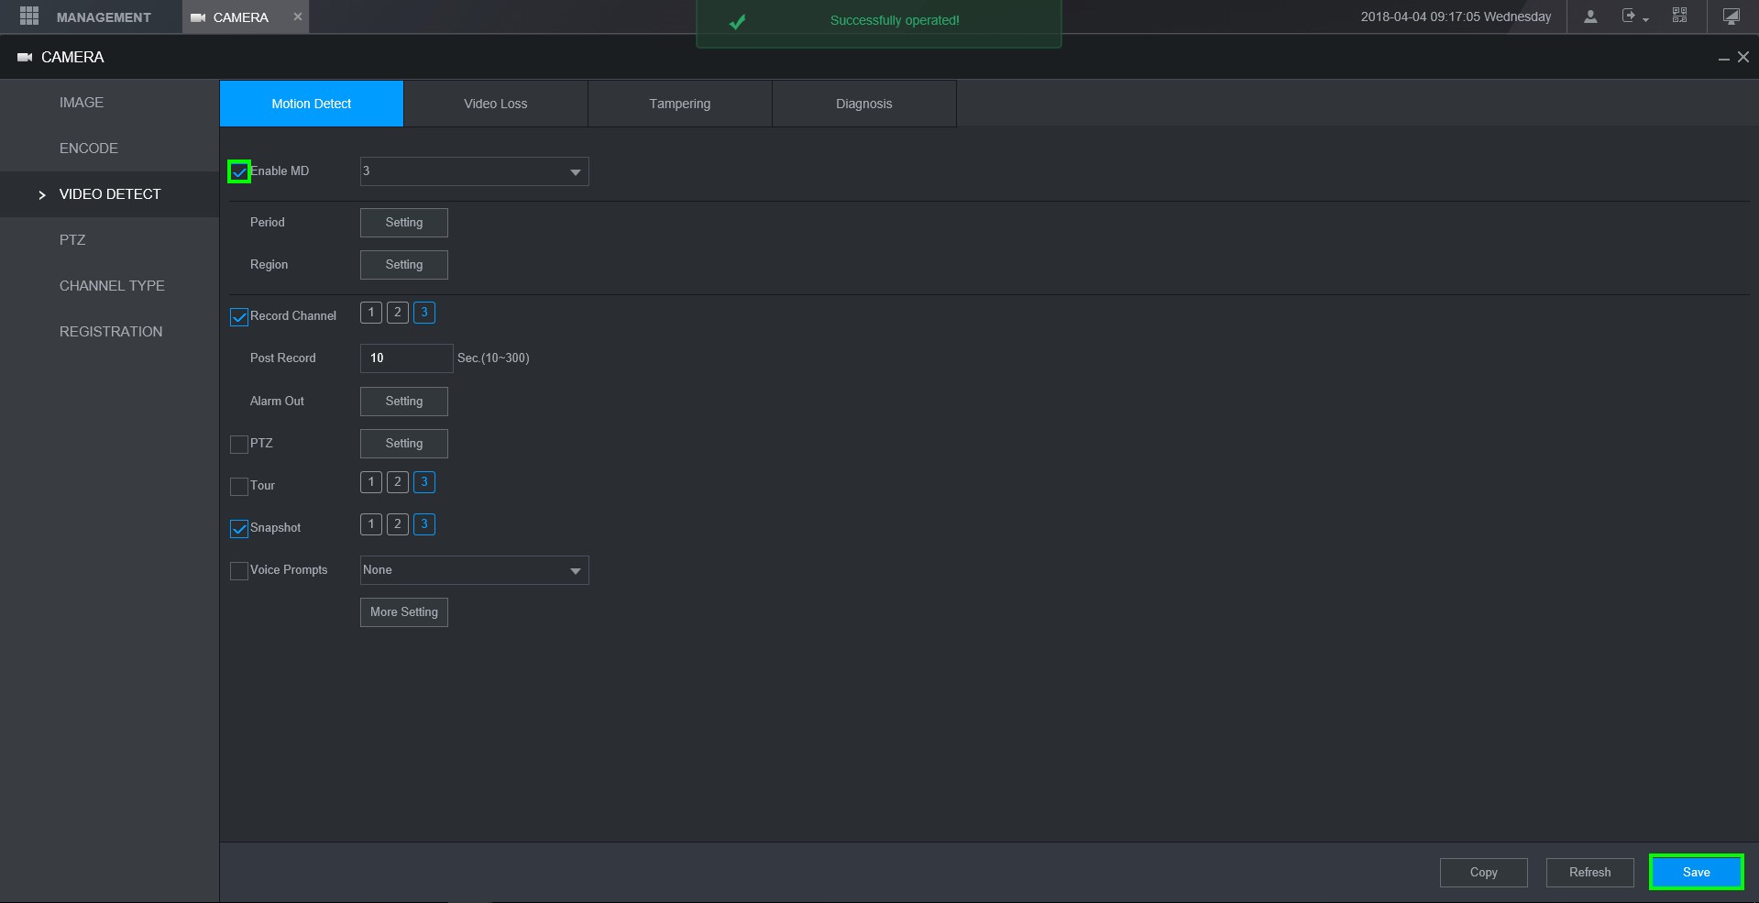Click the Alarm Out Setting button
This screenshot has width=1759, height=903.
404,402
